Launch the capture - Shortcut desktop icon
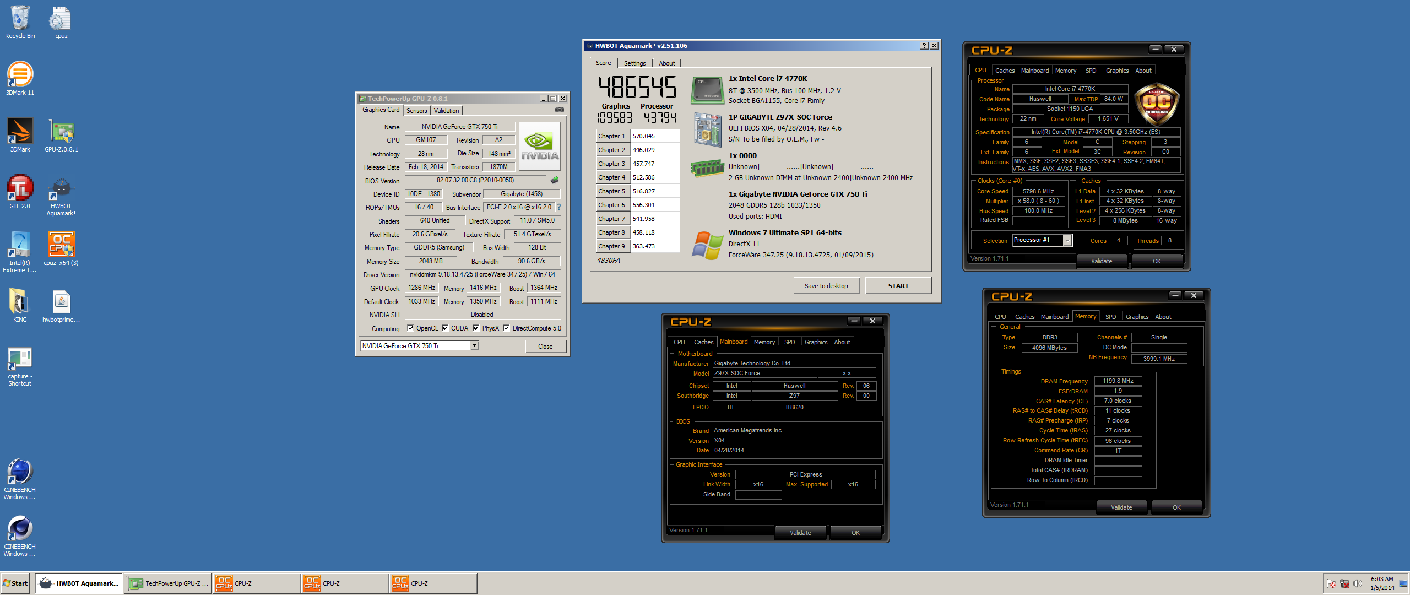The height and width of the screenshot is (595, 1410). pos(20,366)
